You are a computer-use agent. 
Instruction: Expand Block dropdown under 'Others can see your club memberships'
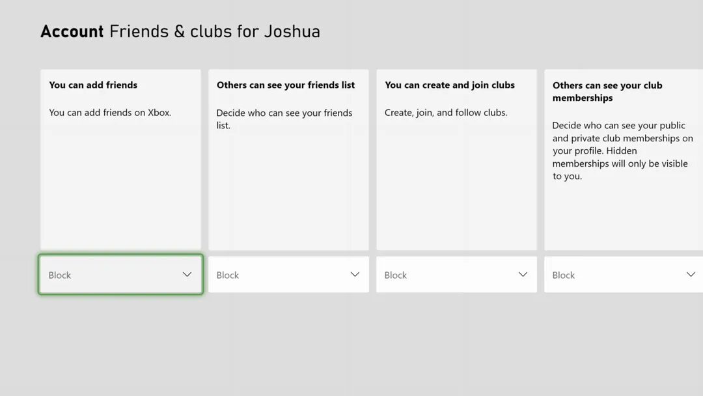click(623, 275)
